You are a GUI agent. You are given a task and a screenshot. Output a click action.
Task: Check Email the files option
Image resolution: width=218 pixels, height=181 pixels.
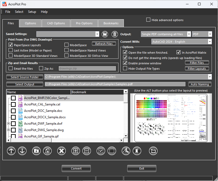(x=11, y=68)
